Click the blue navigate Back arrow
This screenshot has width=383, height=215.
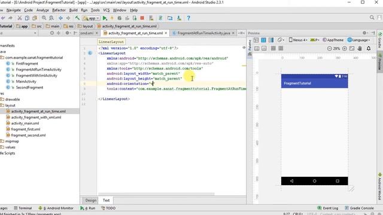coord(60,18)
